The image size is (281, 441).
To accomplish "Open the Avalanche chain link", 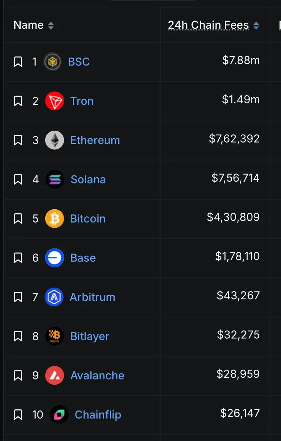I will point(97,376).
